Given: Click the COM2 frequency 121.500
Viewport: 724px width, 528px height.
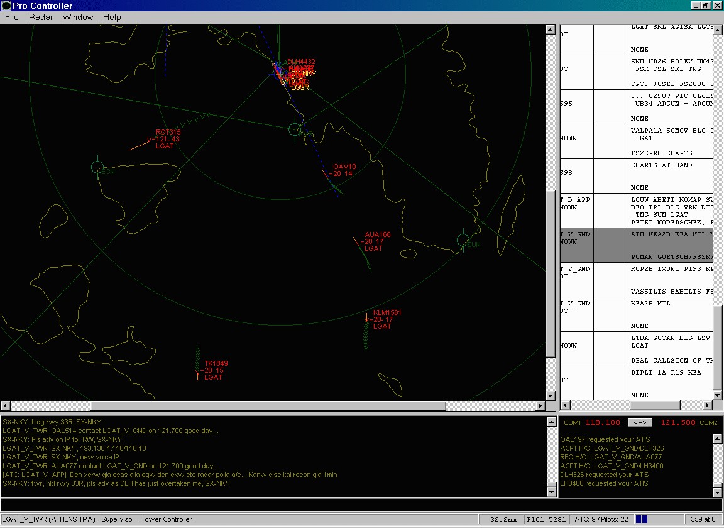Looking at the screenshot, I should point(678,422).
